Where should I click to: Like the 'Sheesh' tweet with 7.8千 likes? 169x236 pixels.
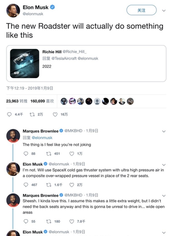72,221
